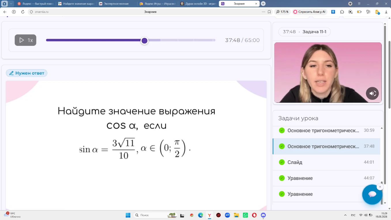This screenshot has width=391, height=220.
Task: Open the password manager key icon
Action: 368,12
